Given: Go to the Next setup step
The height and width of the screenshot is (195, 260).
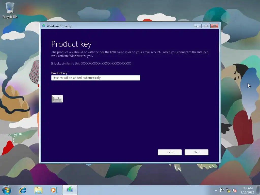Looking at the screenshot, I should pos(196,152).
